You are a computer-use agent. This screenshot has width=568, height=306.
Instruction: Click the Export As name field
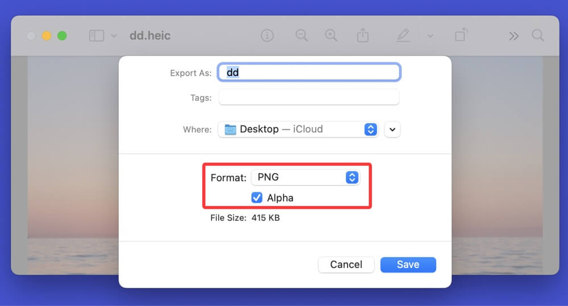click(309, 73)
